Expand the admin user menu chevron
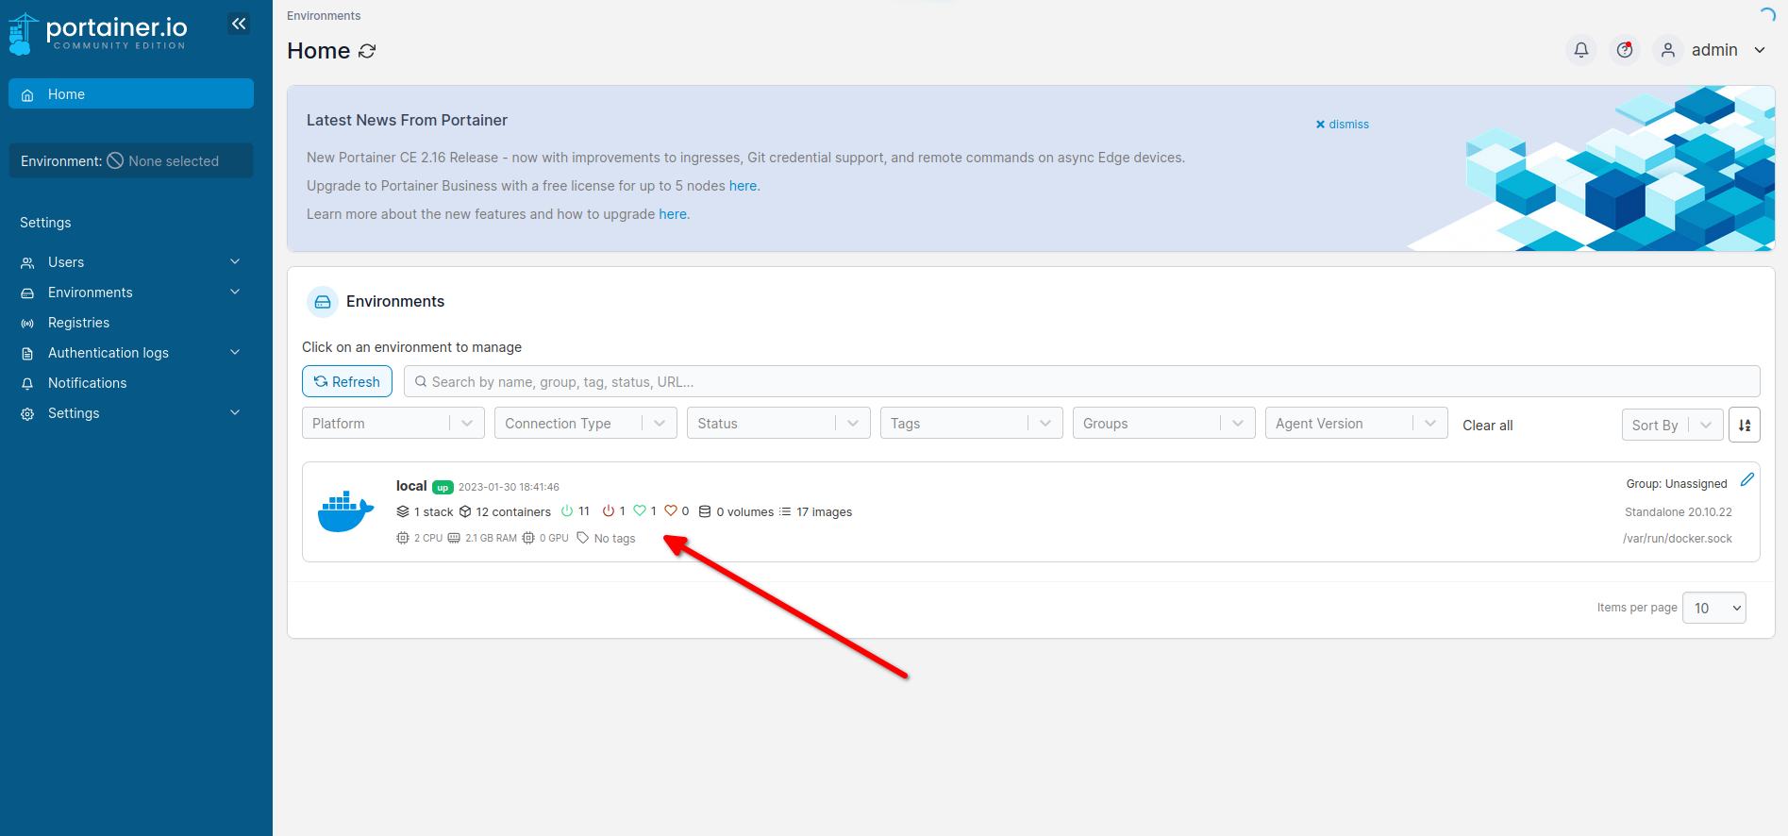 point(1760,50)
